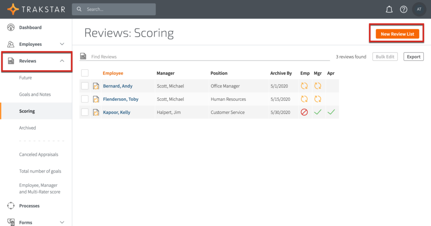The image size is (431, 226).
Task: Go to Archived reviews in sidebar
Action: click(x=27, y=128)
